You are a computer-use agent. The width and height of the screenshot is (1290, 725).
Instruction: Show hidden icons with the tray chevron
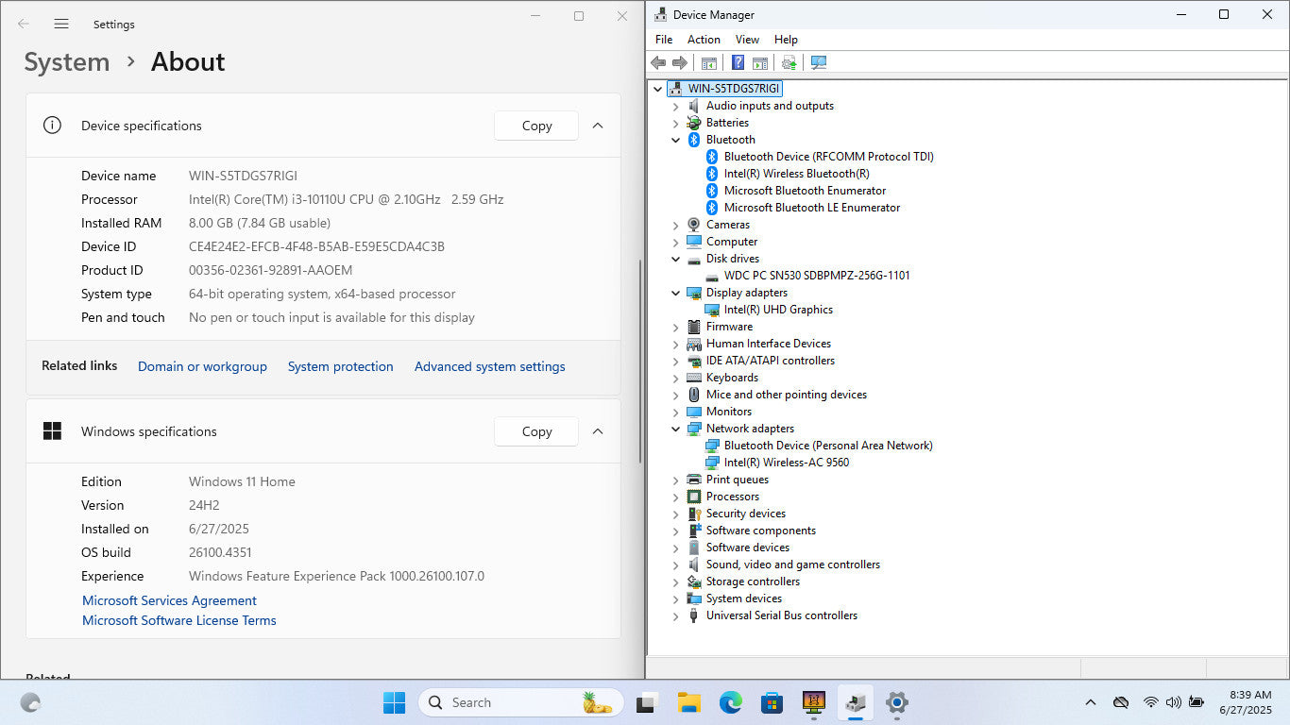tap(1091, 702)
